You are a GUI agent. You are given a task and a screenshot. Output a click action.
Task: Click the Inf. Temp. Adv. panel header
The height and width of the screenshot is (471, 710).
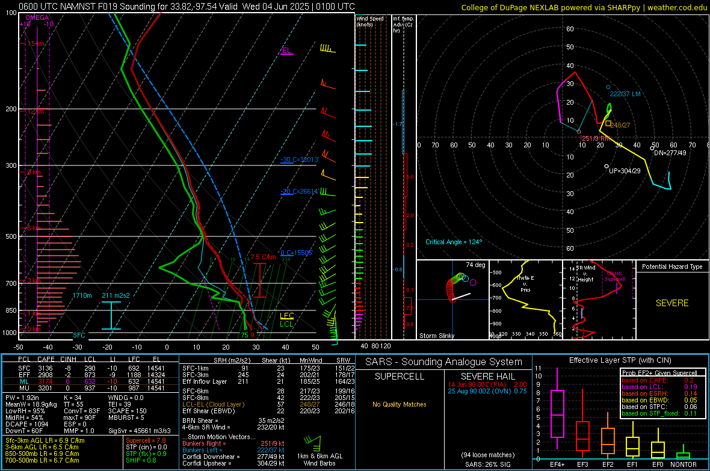tap(403, 25)
